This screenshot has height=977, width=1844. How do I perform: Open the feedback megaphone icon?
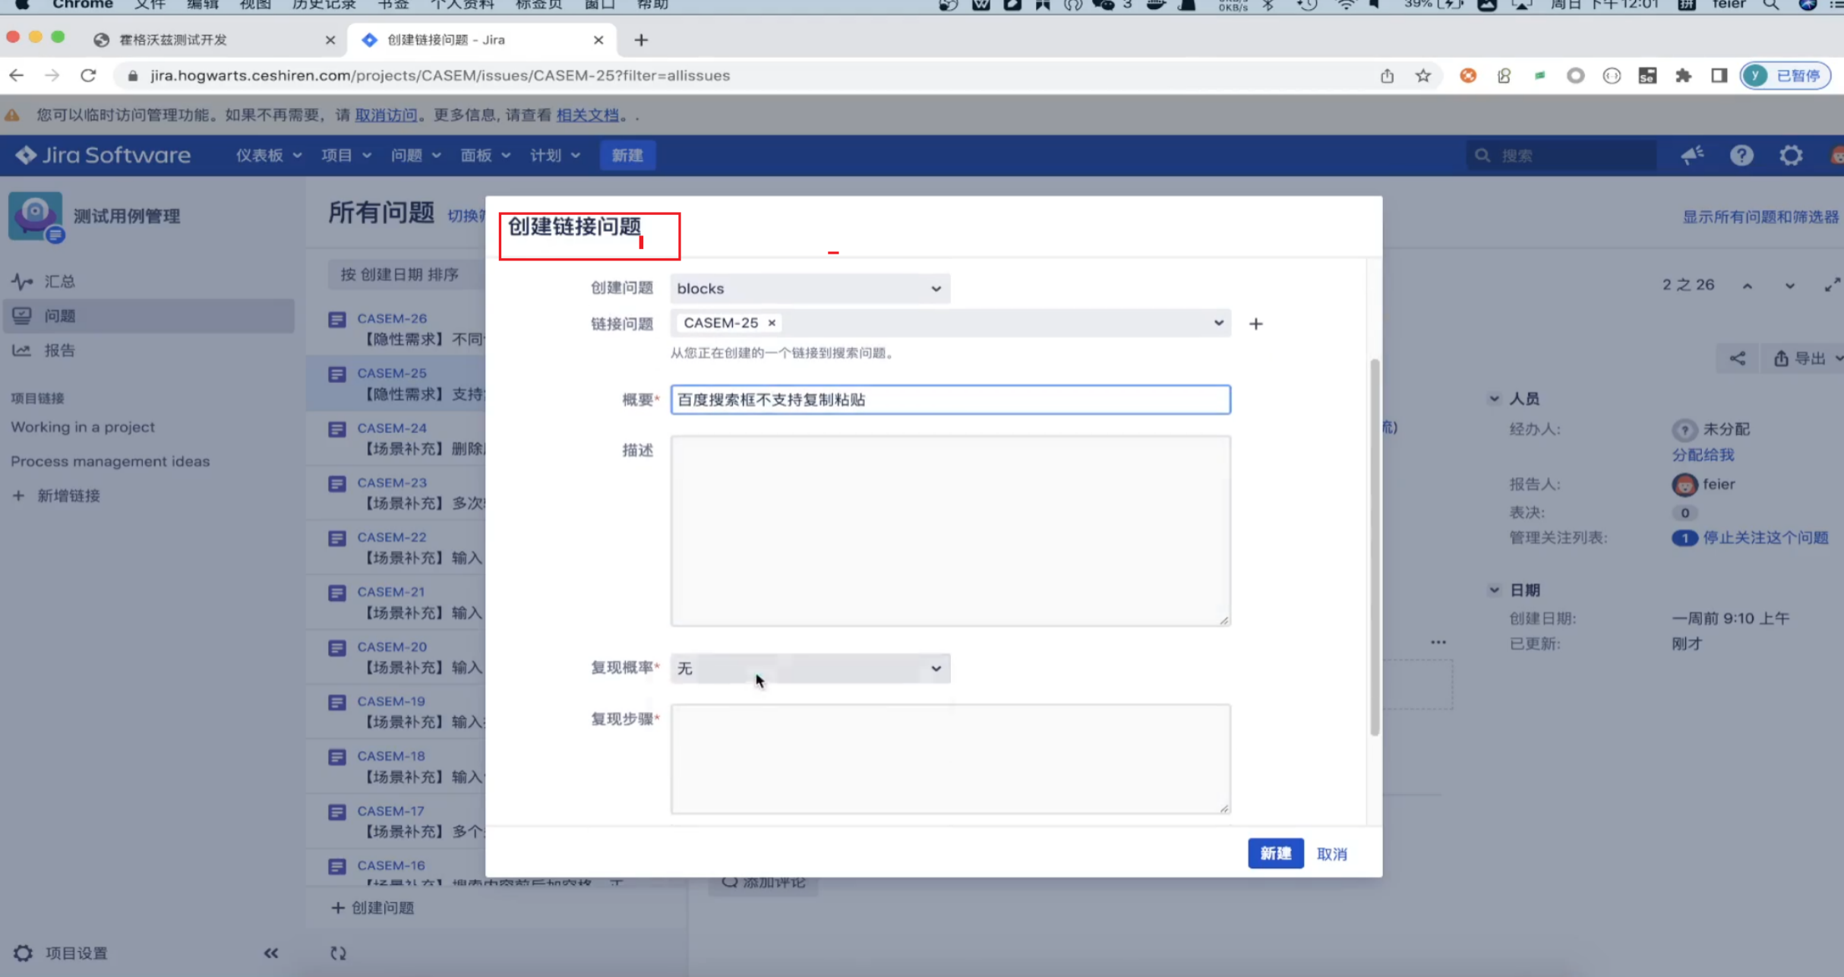coord(1692,155)
